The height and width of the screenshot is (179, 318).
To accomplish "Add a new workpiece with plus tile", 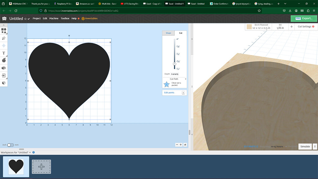I will click(41, 167).
